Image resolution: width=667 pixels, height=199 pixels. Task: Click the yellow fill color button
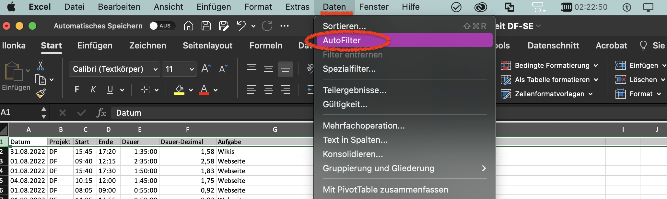179,89
